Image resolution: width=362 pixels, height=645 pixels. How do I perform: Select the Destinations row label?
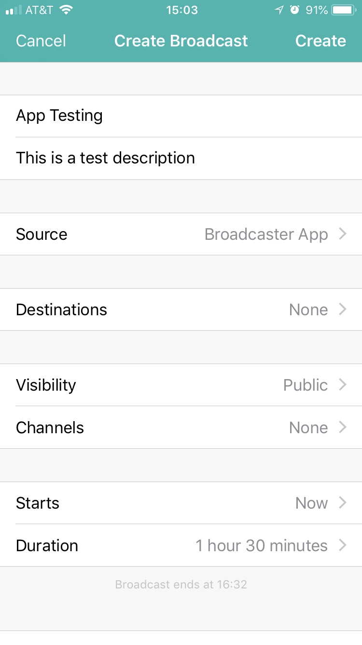click(x=61, y=309)
